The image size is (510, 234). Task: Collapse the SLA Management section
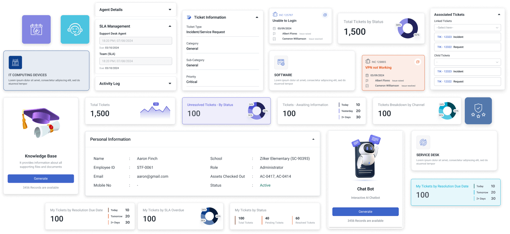click(x=170, y=26)
